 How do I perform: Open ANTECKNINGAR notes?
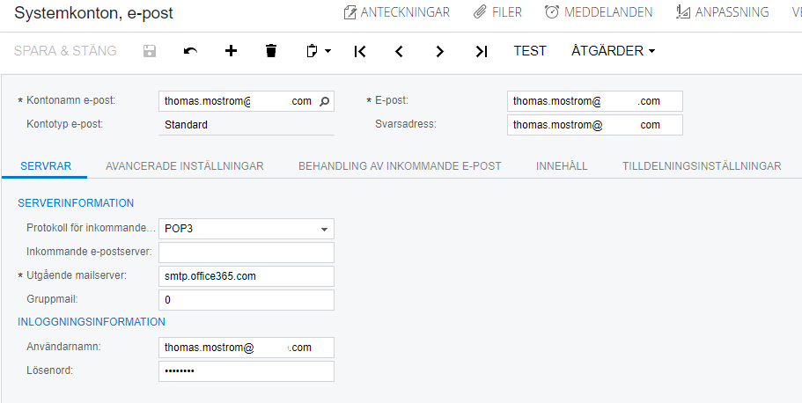(397, 12)
